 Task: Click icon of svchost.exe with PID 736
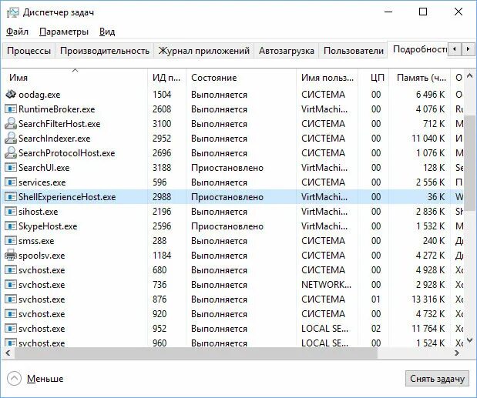(11, 285)
